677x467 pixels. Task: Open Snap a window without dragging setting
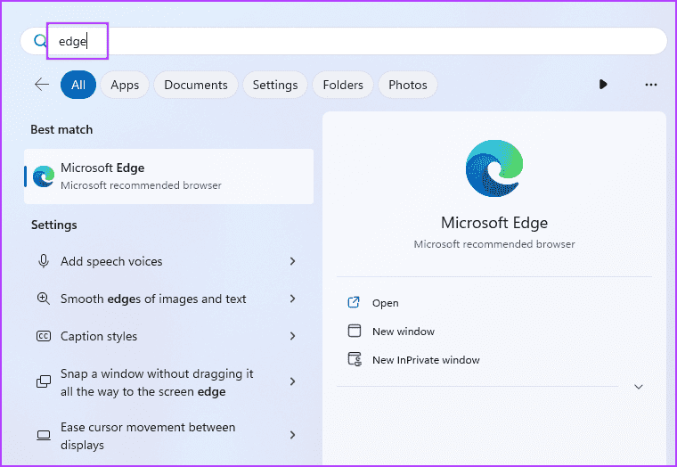pyautogui.click(x=169, y=382)
